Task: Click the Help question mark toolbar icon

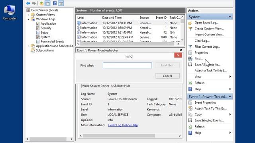Action: tap(55, 3)
